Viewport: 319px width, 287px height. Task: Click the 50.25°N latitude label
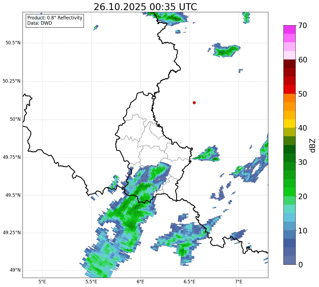coord(11,81)
